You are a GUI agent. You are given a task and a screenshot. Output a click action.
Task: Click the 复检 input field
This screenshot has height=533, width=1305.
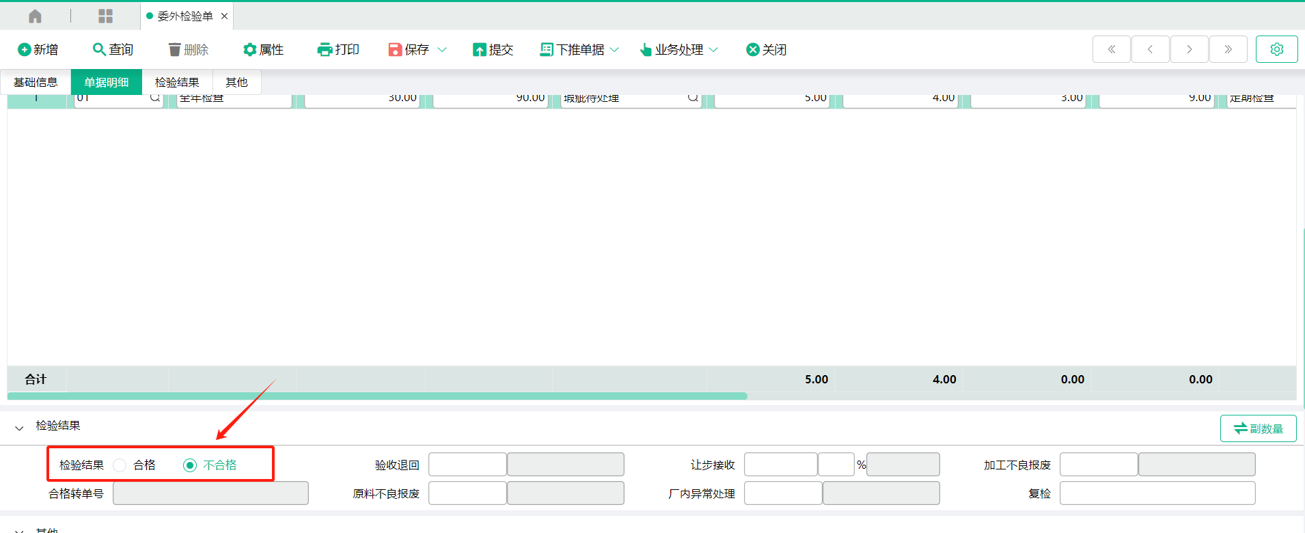coord(1157,493)
